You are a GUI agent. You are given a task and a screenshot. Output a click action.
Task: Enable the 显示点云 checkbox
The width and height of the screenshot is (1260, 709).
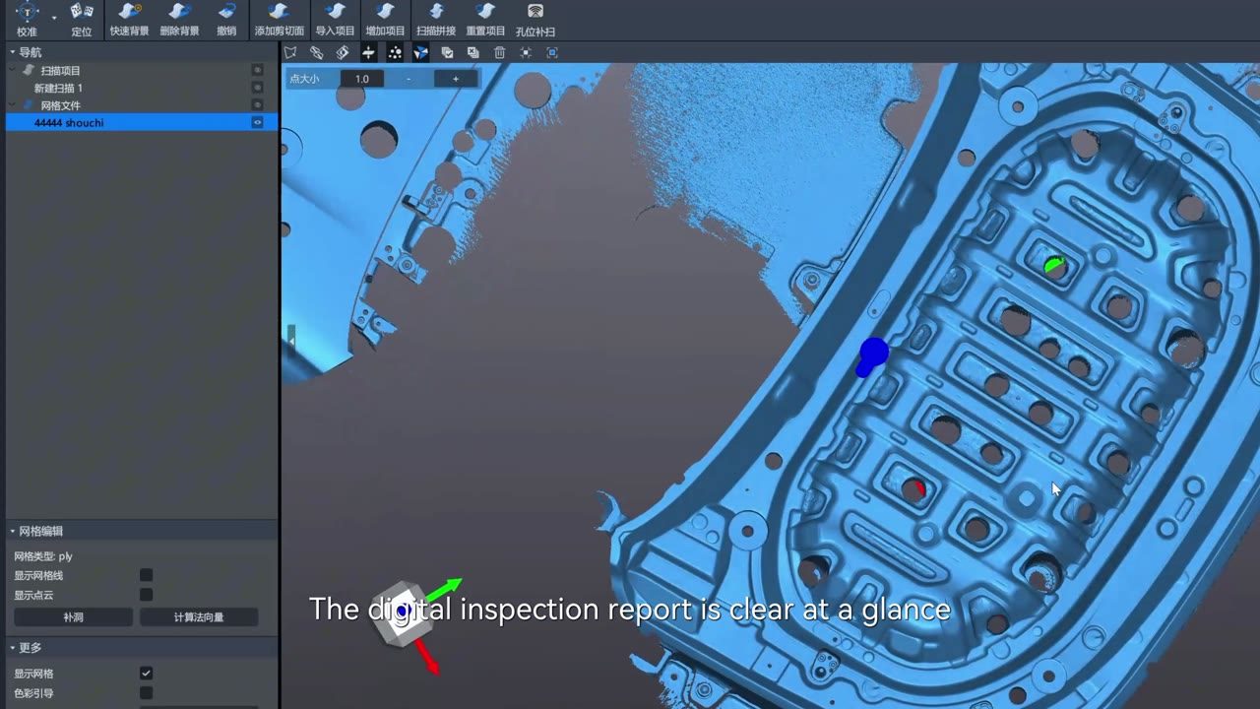[x=146, y=595]
